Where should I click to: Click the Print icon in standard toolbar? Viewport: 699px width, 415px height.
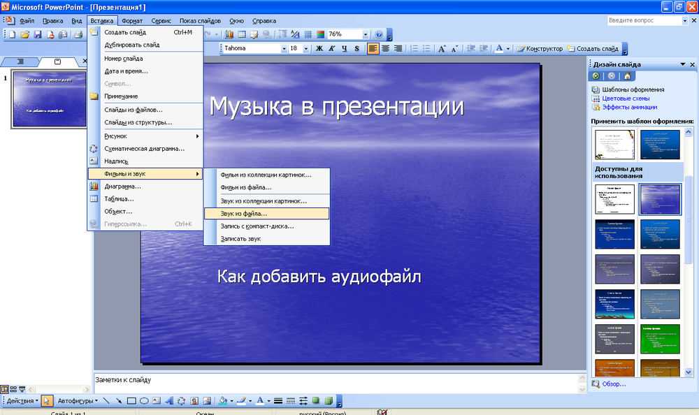[x=78, y=34]
